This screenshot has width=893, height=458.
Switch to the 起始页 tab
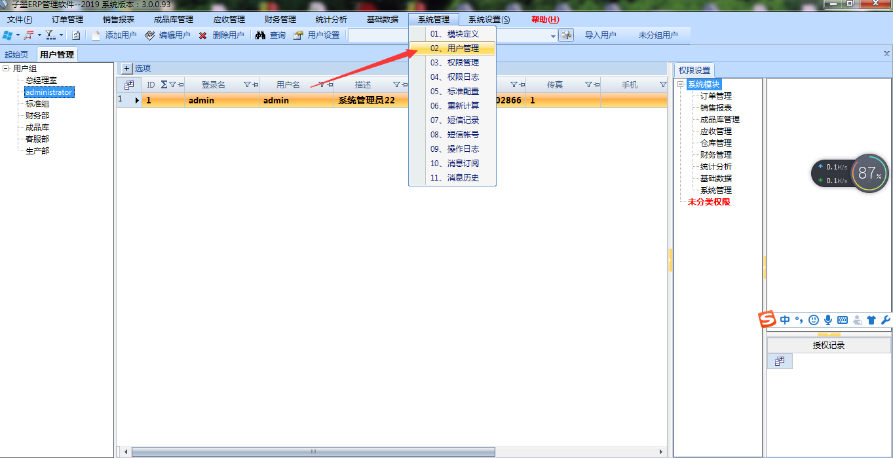coord(16,54)
